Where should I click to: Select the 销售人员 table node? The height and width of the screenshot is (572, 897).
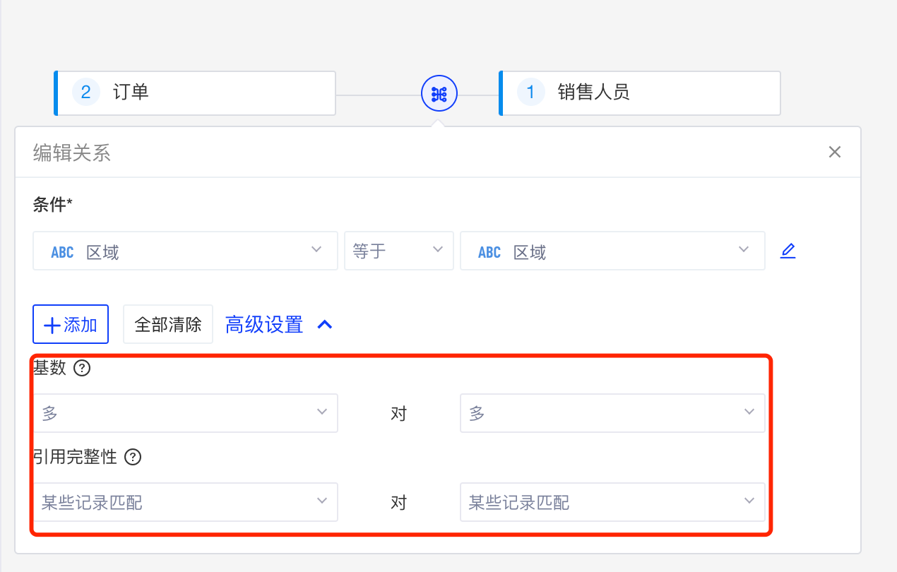(640, 93)
